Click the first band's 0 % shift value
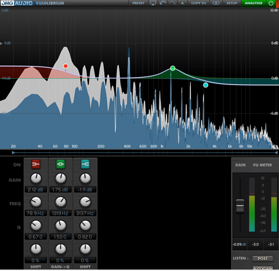Image resolution: width=279 pixels, height=271 pixels. pyautogui.click(x=36, y=260)
